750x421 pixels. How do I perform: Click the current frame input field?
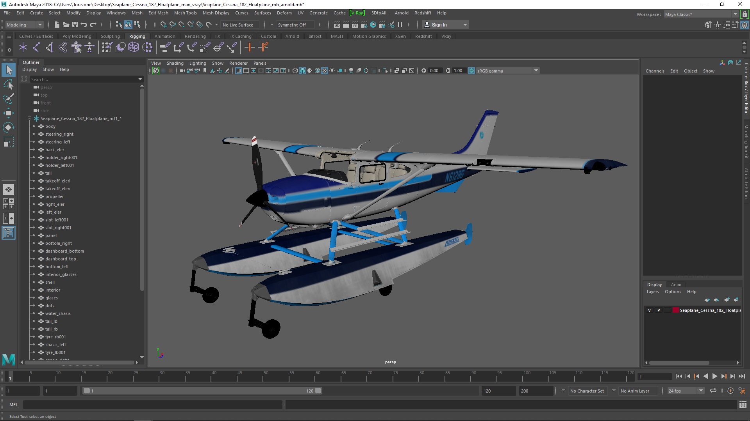(x=654, y=377)
